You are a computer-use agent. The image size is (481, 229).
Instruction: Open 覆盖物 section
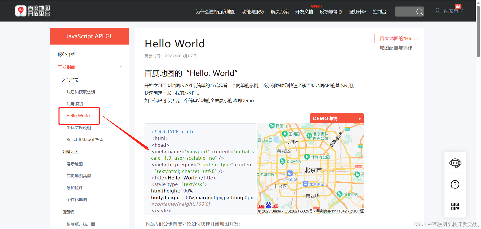(x=68, y=212)
